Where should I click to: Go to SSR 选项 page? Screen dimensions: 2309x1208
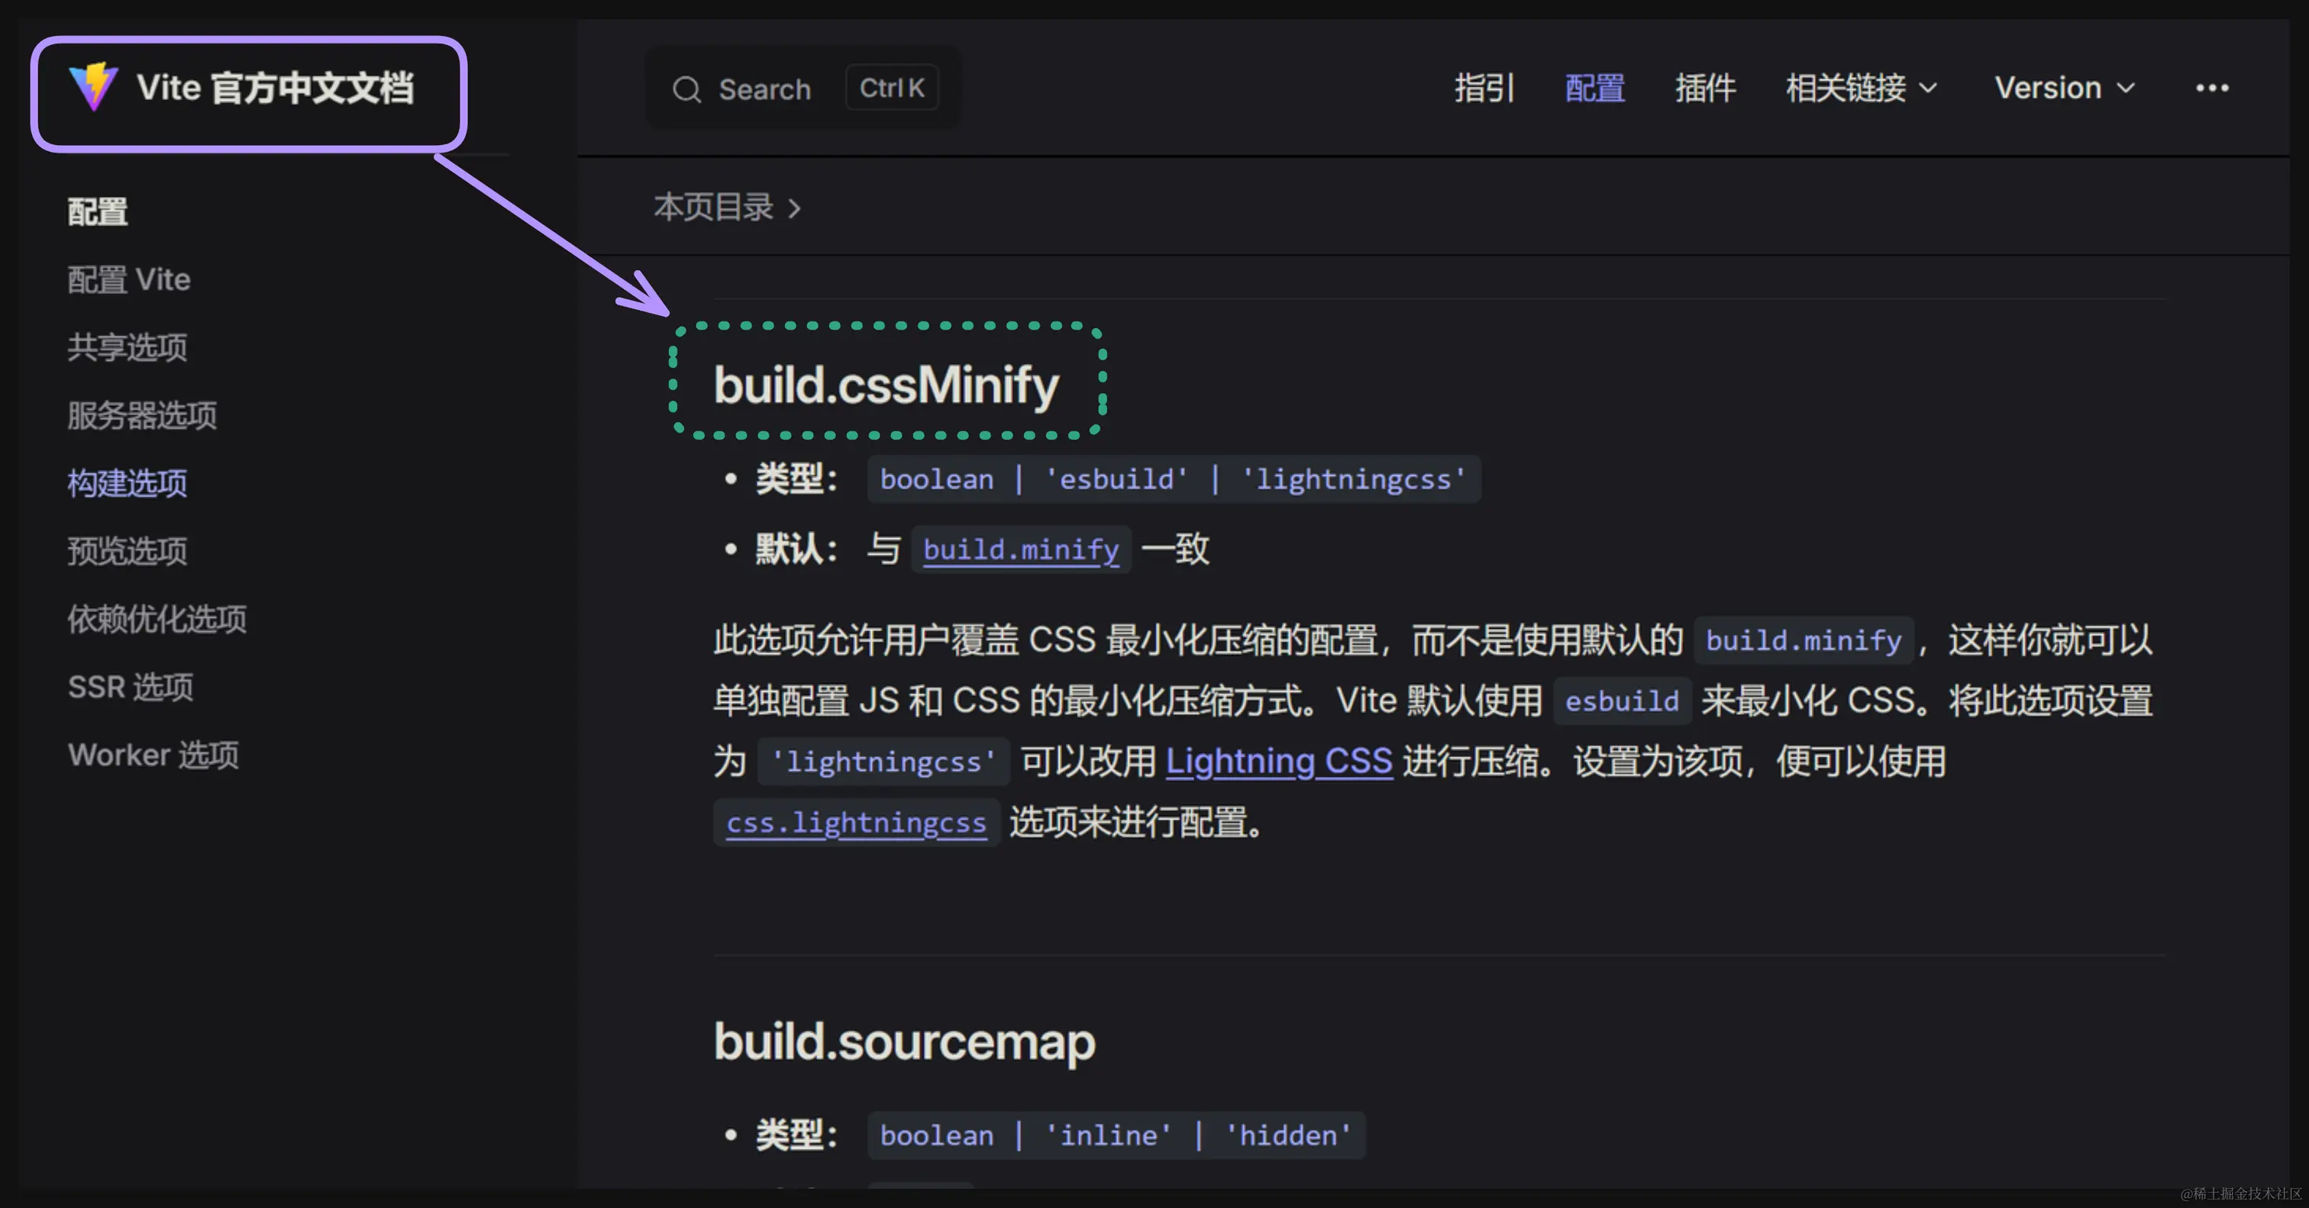coord(130,688)
